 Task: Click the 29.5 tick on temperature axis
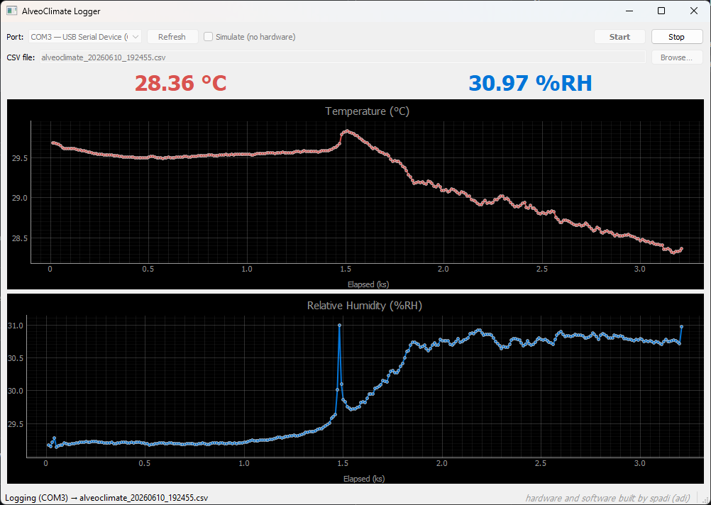[x=19, y=158]
